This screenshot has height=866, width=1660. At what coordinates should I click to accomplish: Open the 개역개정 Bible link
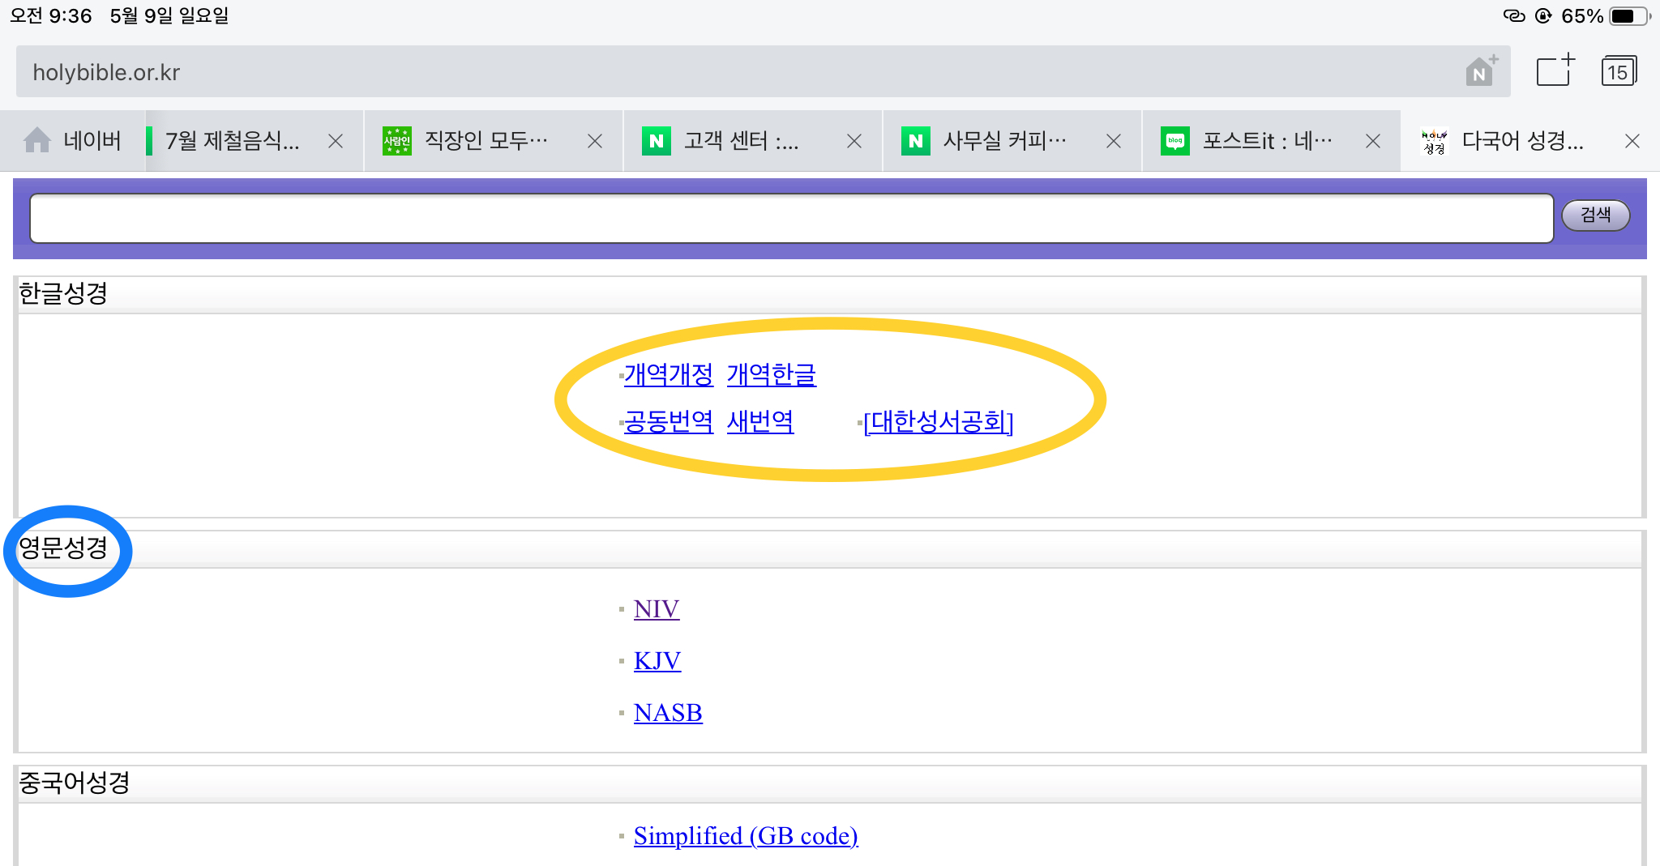669,374
